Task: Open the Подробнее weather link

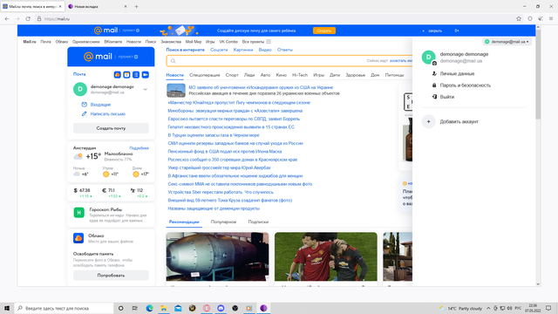Action: tap(139, 147)
